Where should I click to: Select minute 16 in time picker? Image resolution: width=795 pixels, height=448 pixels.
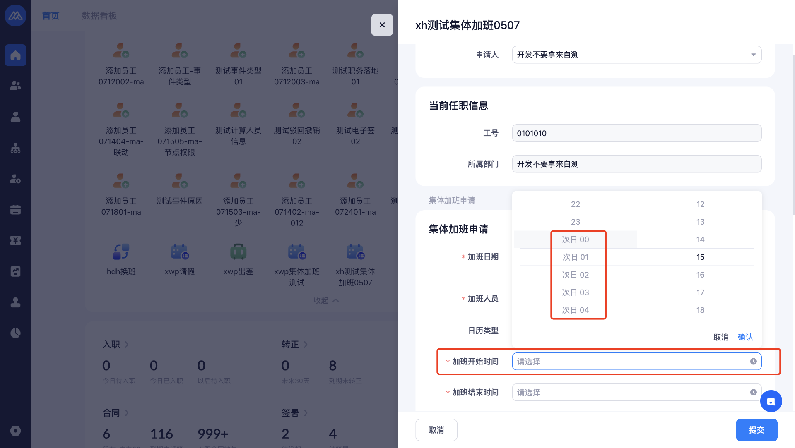(700, 275)
